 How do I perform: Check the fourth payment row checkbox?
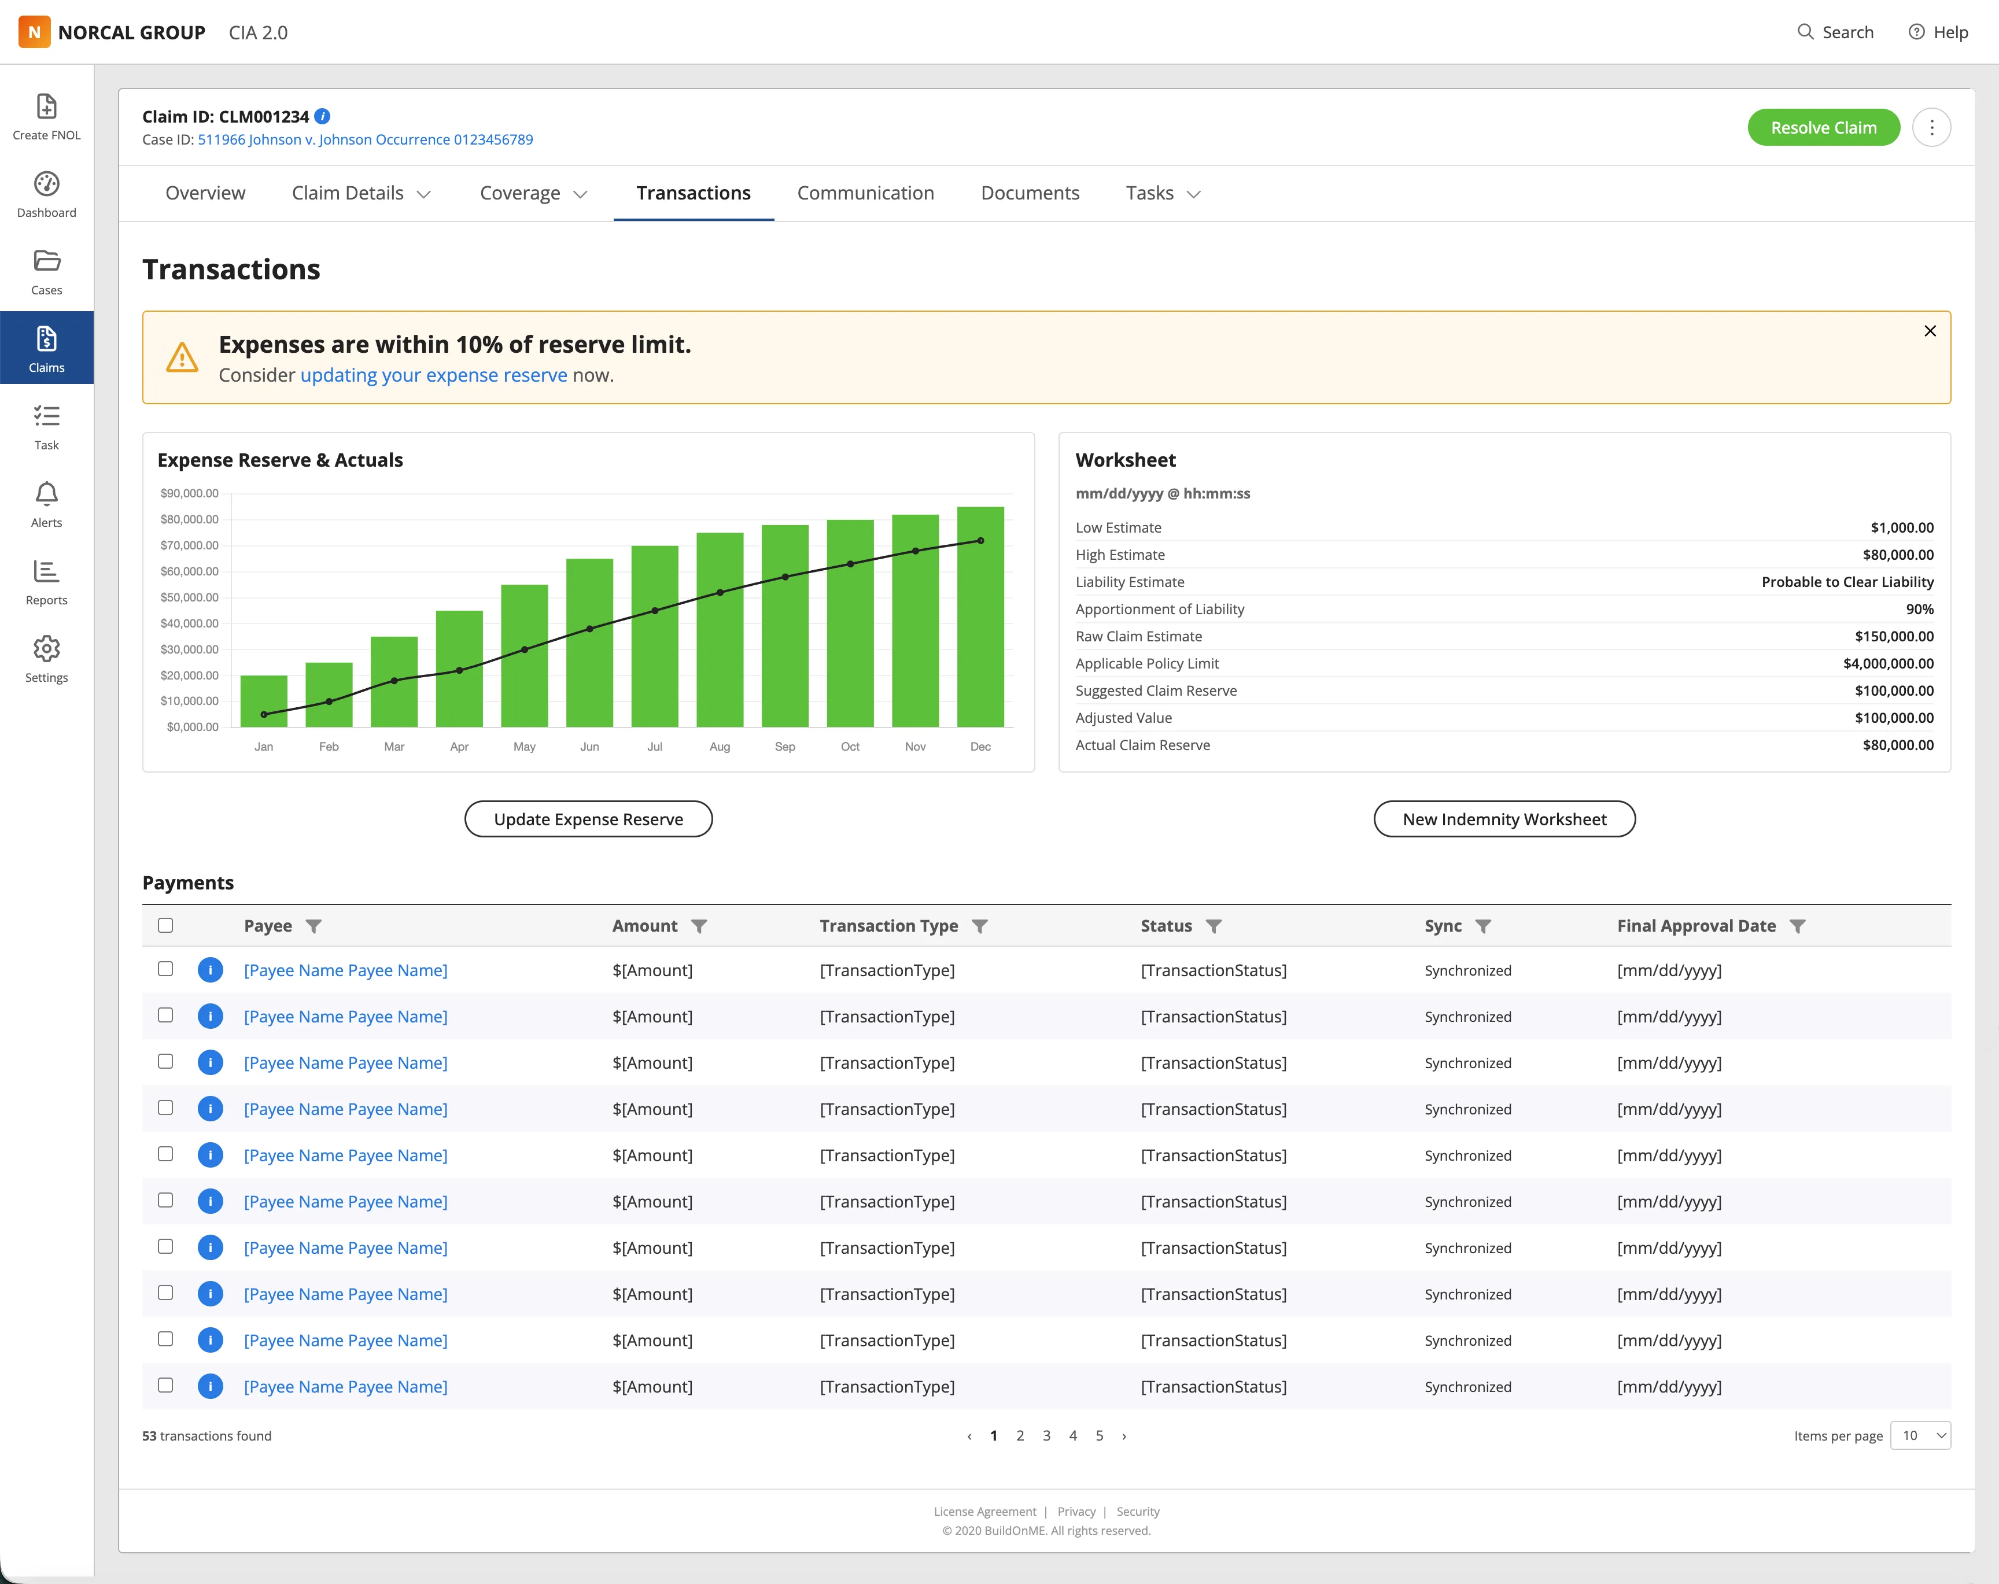click(x=165, y=1107)
